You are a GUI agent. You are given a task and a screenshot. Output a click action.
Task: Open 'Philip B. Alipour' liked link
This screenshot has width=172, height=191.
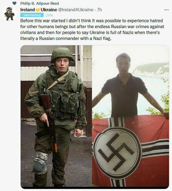point(35,3)
